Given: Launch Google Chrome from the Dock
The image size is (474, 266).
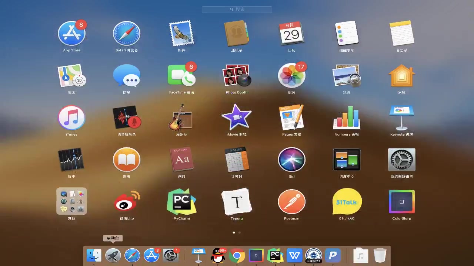Looking at the screenshot, I should click(x=237, y=255).
